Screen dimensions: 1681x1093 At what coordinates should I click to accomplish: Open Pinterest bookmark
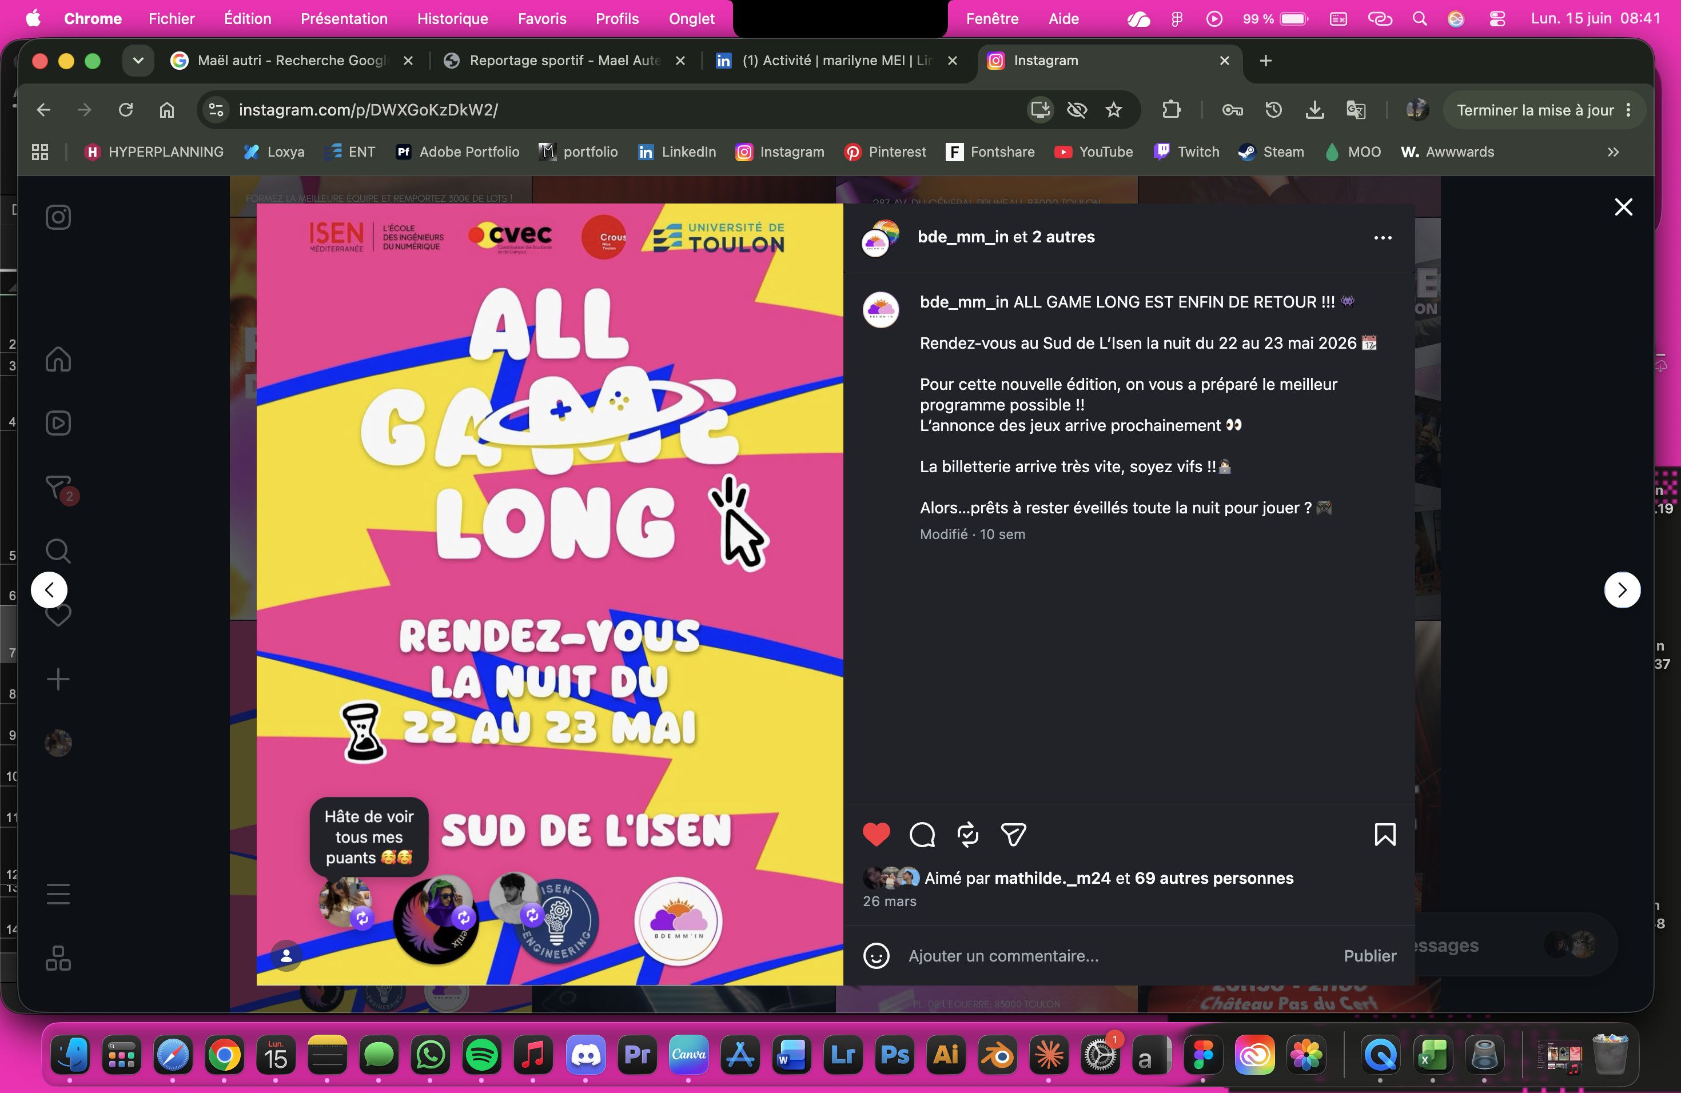point(885,152)
